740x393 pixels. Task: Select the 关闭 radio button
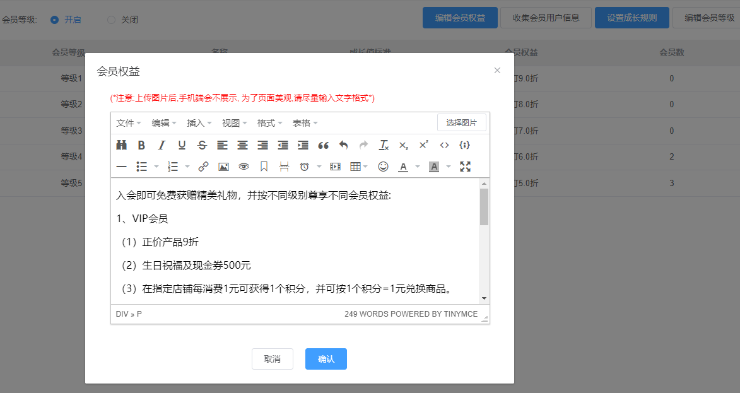[112, 20]
